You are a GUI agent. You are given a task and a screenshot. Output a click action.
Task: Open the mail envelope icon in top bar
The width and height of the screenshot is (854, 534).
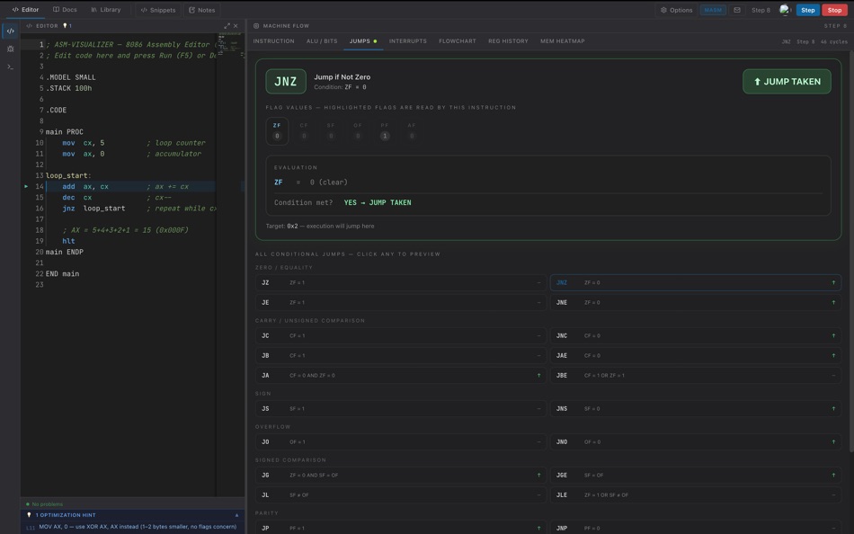point(737,10)
